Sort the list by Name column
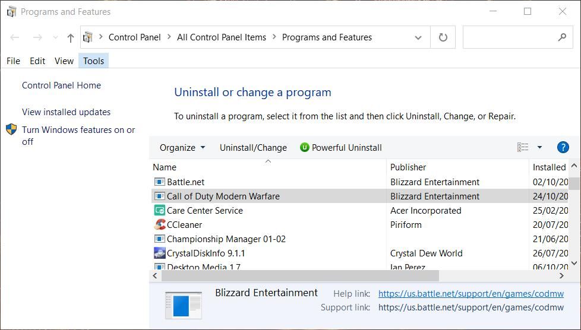The height and width of the screenshot is (330, 581). coord(165,167)
